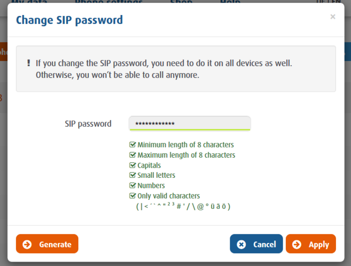Screen dimensions: 351x266
Task: Click the warning message about devices
Action: point(164,69)
